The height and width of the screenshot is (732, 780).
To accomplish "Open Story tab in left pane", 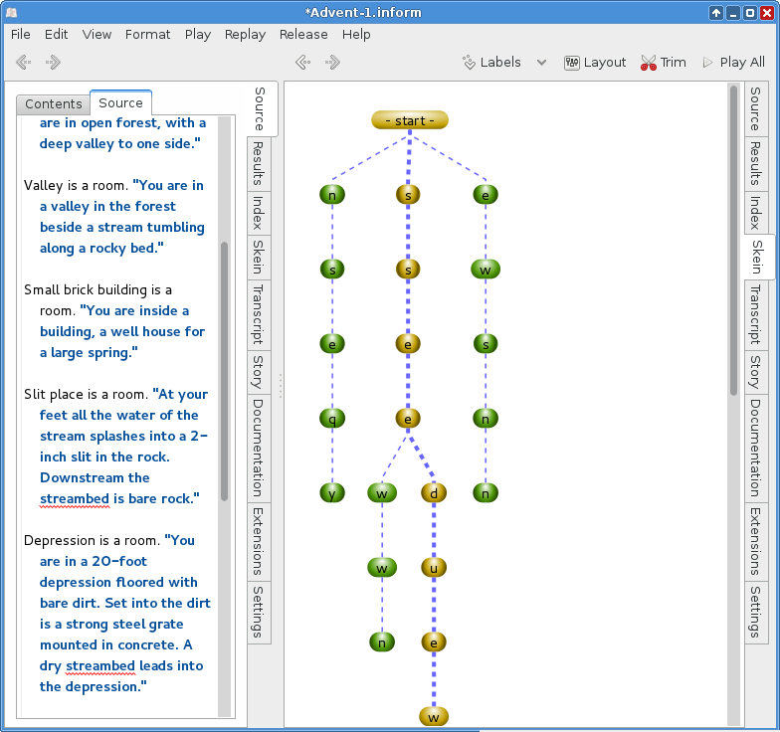I will (x=259, y=372).
